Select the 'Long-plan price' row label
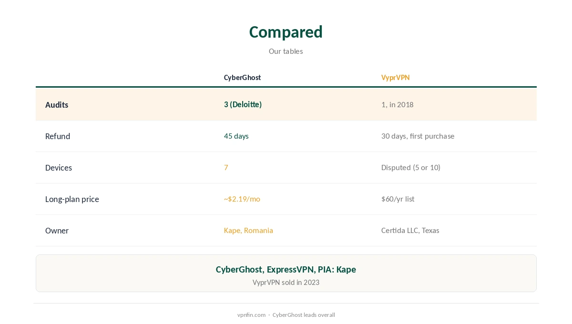The width and height of the screenshot is (572, 324). [x=72, y=199]
